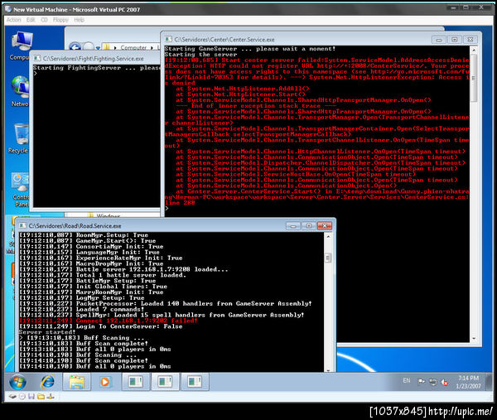Click the EN language indicator in tray
497x420 pixels.
(407, 381)
